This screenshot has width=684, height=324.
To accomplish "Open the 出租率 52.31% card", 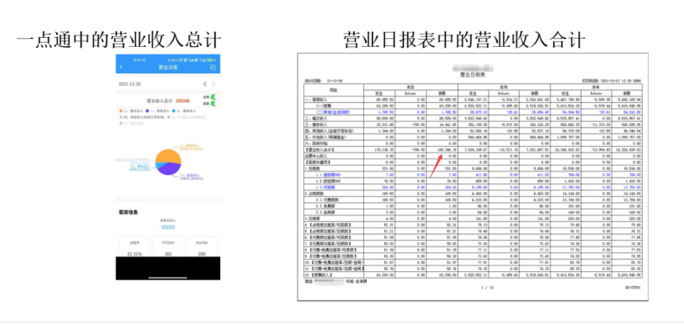I will point(134,247).
